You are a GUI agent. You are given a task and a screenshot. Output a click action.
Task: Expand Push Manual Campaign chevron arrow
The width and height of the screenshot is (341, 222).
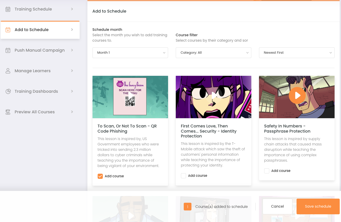click(72, 50)
